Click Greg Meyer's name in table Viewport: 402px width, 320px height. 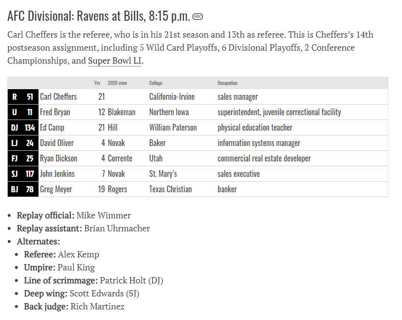pos(56,189)
